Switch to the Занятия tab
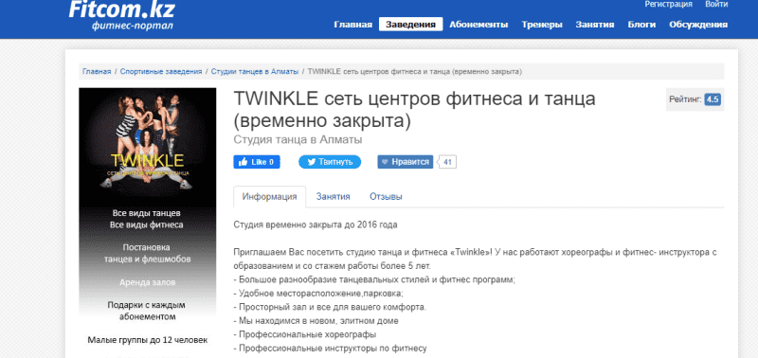758x358 pixels. [x=334, y=197]
